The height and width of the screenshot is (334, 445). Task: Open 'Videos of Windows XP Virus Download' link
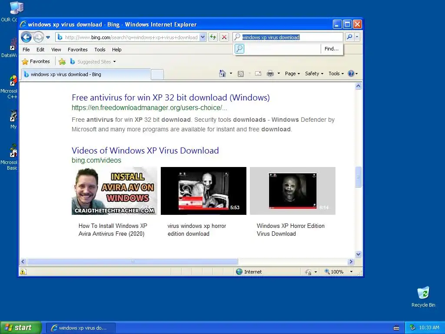pyautogui.click(x=145, y=150)
